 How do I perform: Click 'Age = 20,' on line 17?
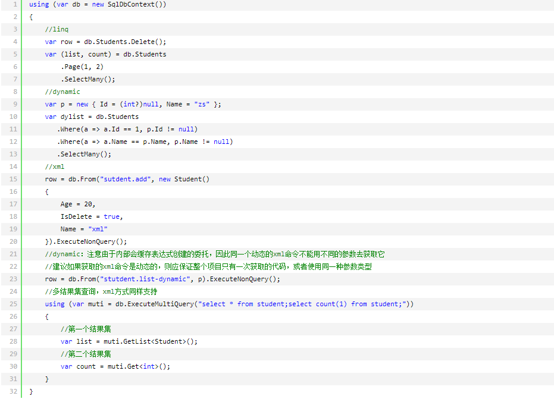(x=78, y=204)
